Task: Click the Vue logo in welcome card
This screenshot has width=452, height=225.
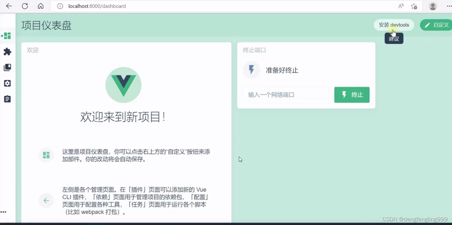Action: (123, 85)
